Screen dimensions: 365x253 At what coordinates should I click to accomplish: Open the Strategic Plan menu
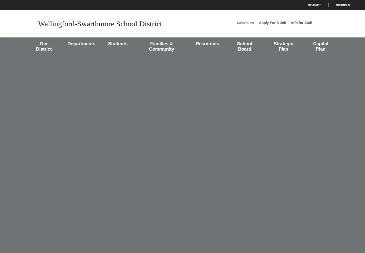point(283,46)
